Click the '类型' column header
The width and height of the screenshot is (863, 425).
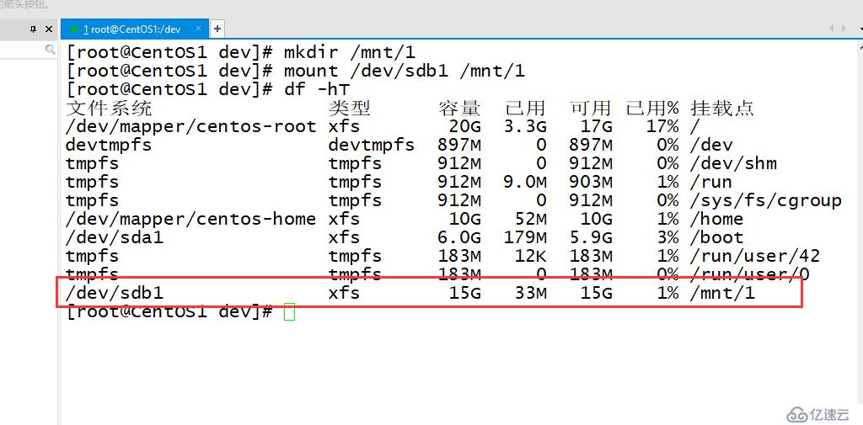coord(350,109)
